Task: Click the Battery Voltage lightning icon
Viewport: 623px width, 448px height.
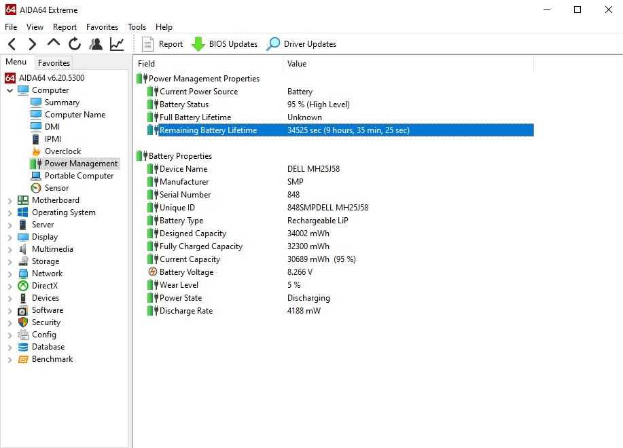Action: tap(153, 272)
